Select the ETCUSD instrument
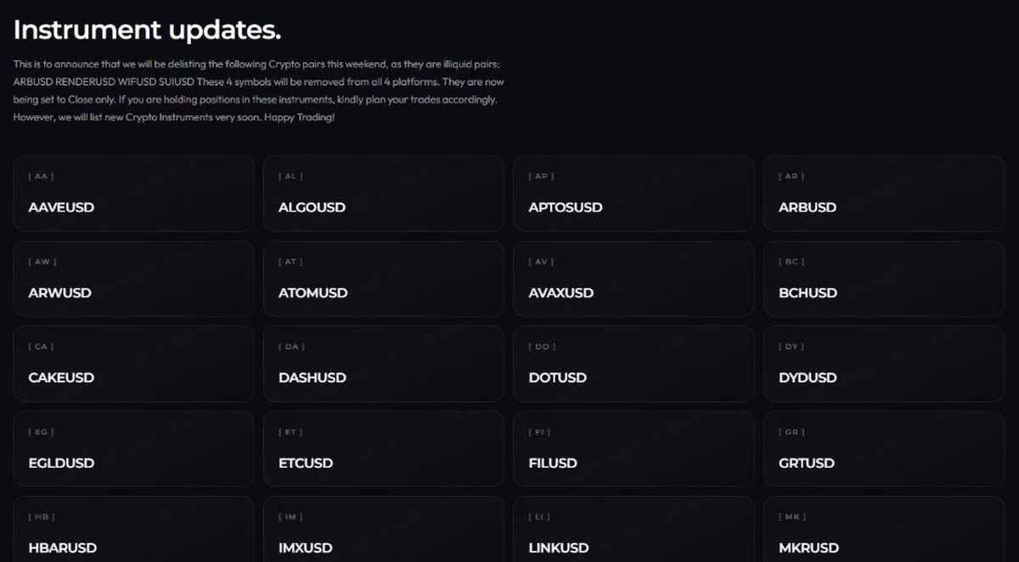1019x562 pixels. click(383, 449)
